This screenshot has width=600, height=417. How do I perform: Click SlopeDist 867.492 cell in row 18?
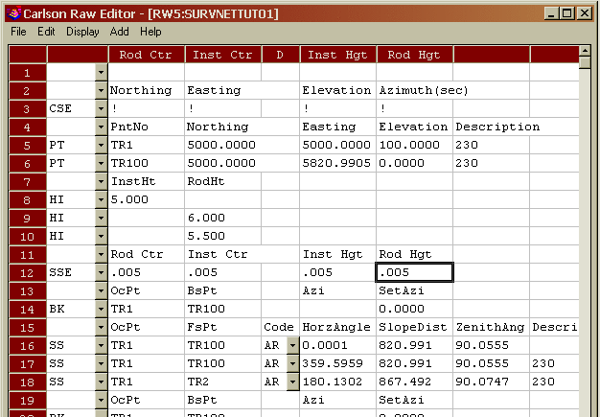click(414, 382)
